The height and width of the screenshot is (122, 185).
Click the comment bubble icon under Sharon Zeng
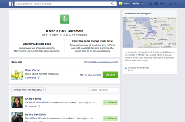pos(39,106)
